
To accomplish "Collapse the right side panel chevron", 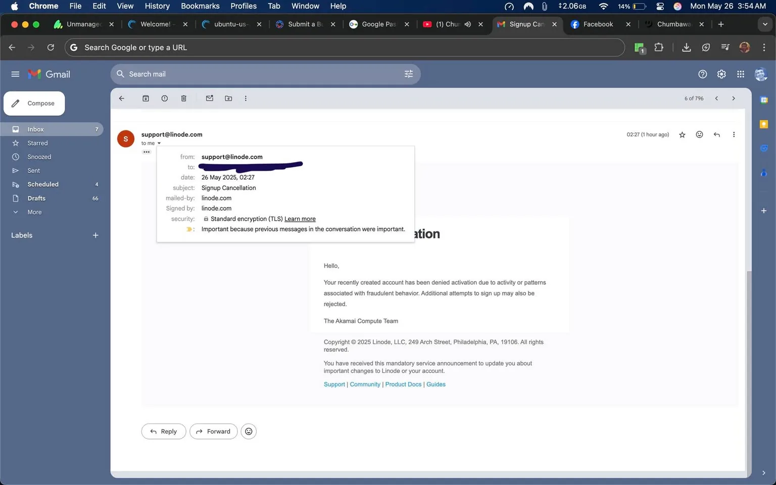I will pos(764,473).
